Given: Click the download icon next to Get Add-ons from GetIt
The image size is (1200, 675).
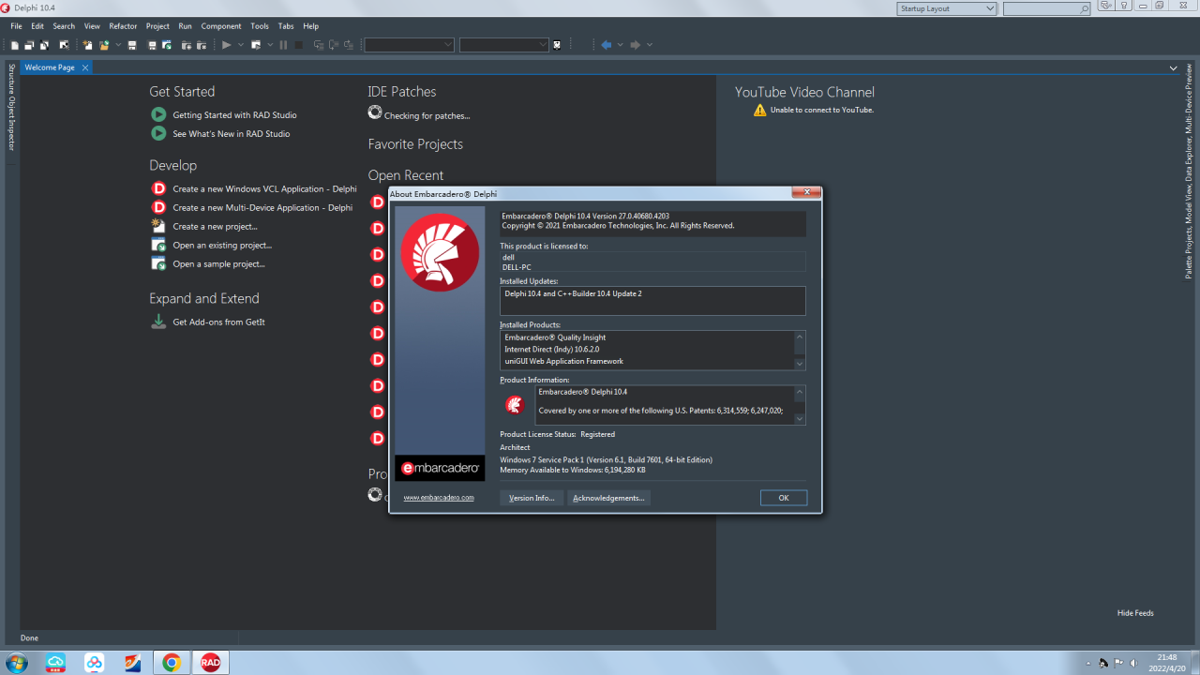Looking at the screenshot, I should [158, 322].
